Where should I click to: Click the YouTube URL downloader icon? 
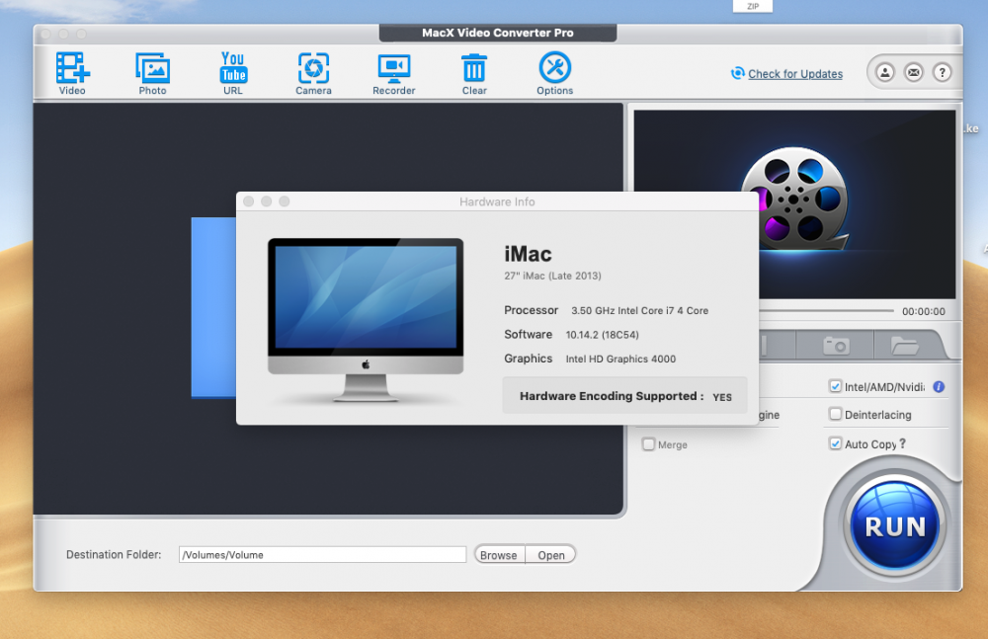(x=233, y=73)
